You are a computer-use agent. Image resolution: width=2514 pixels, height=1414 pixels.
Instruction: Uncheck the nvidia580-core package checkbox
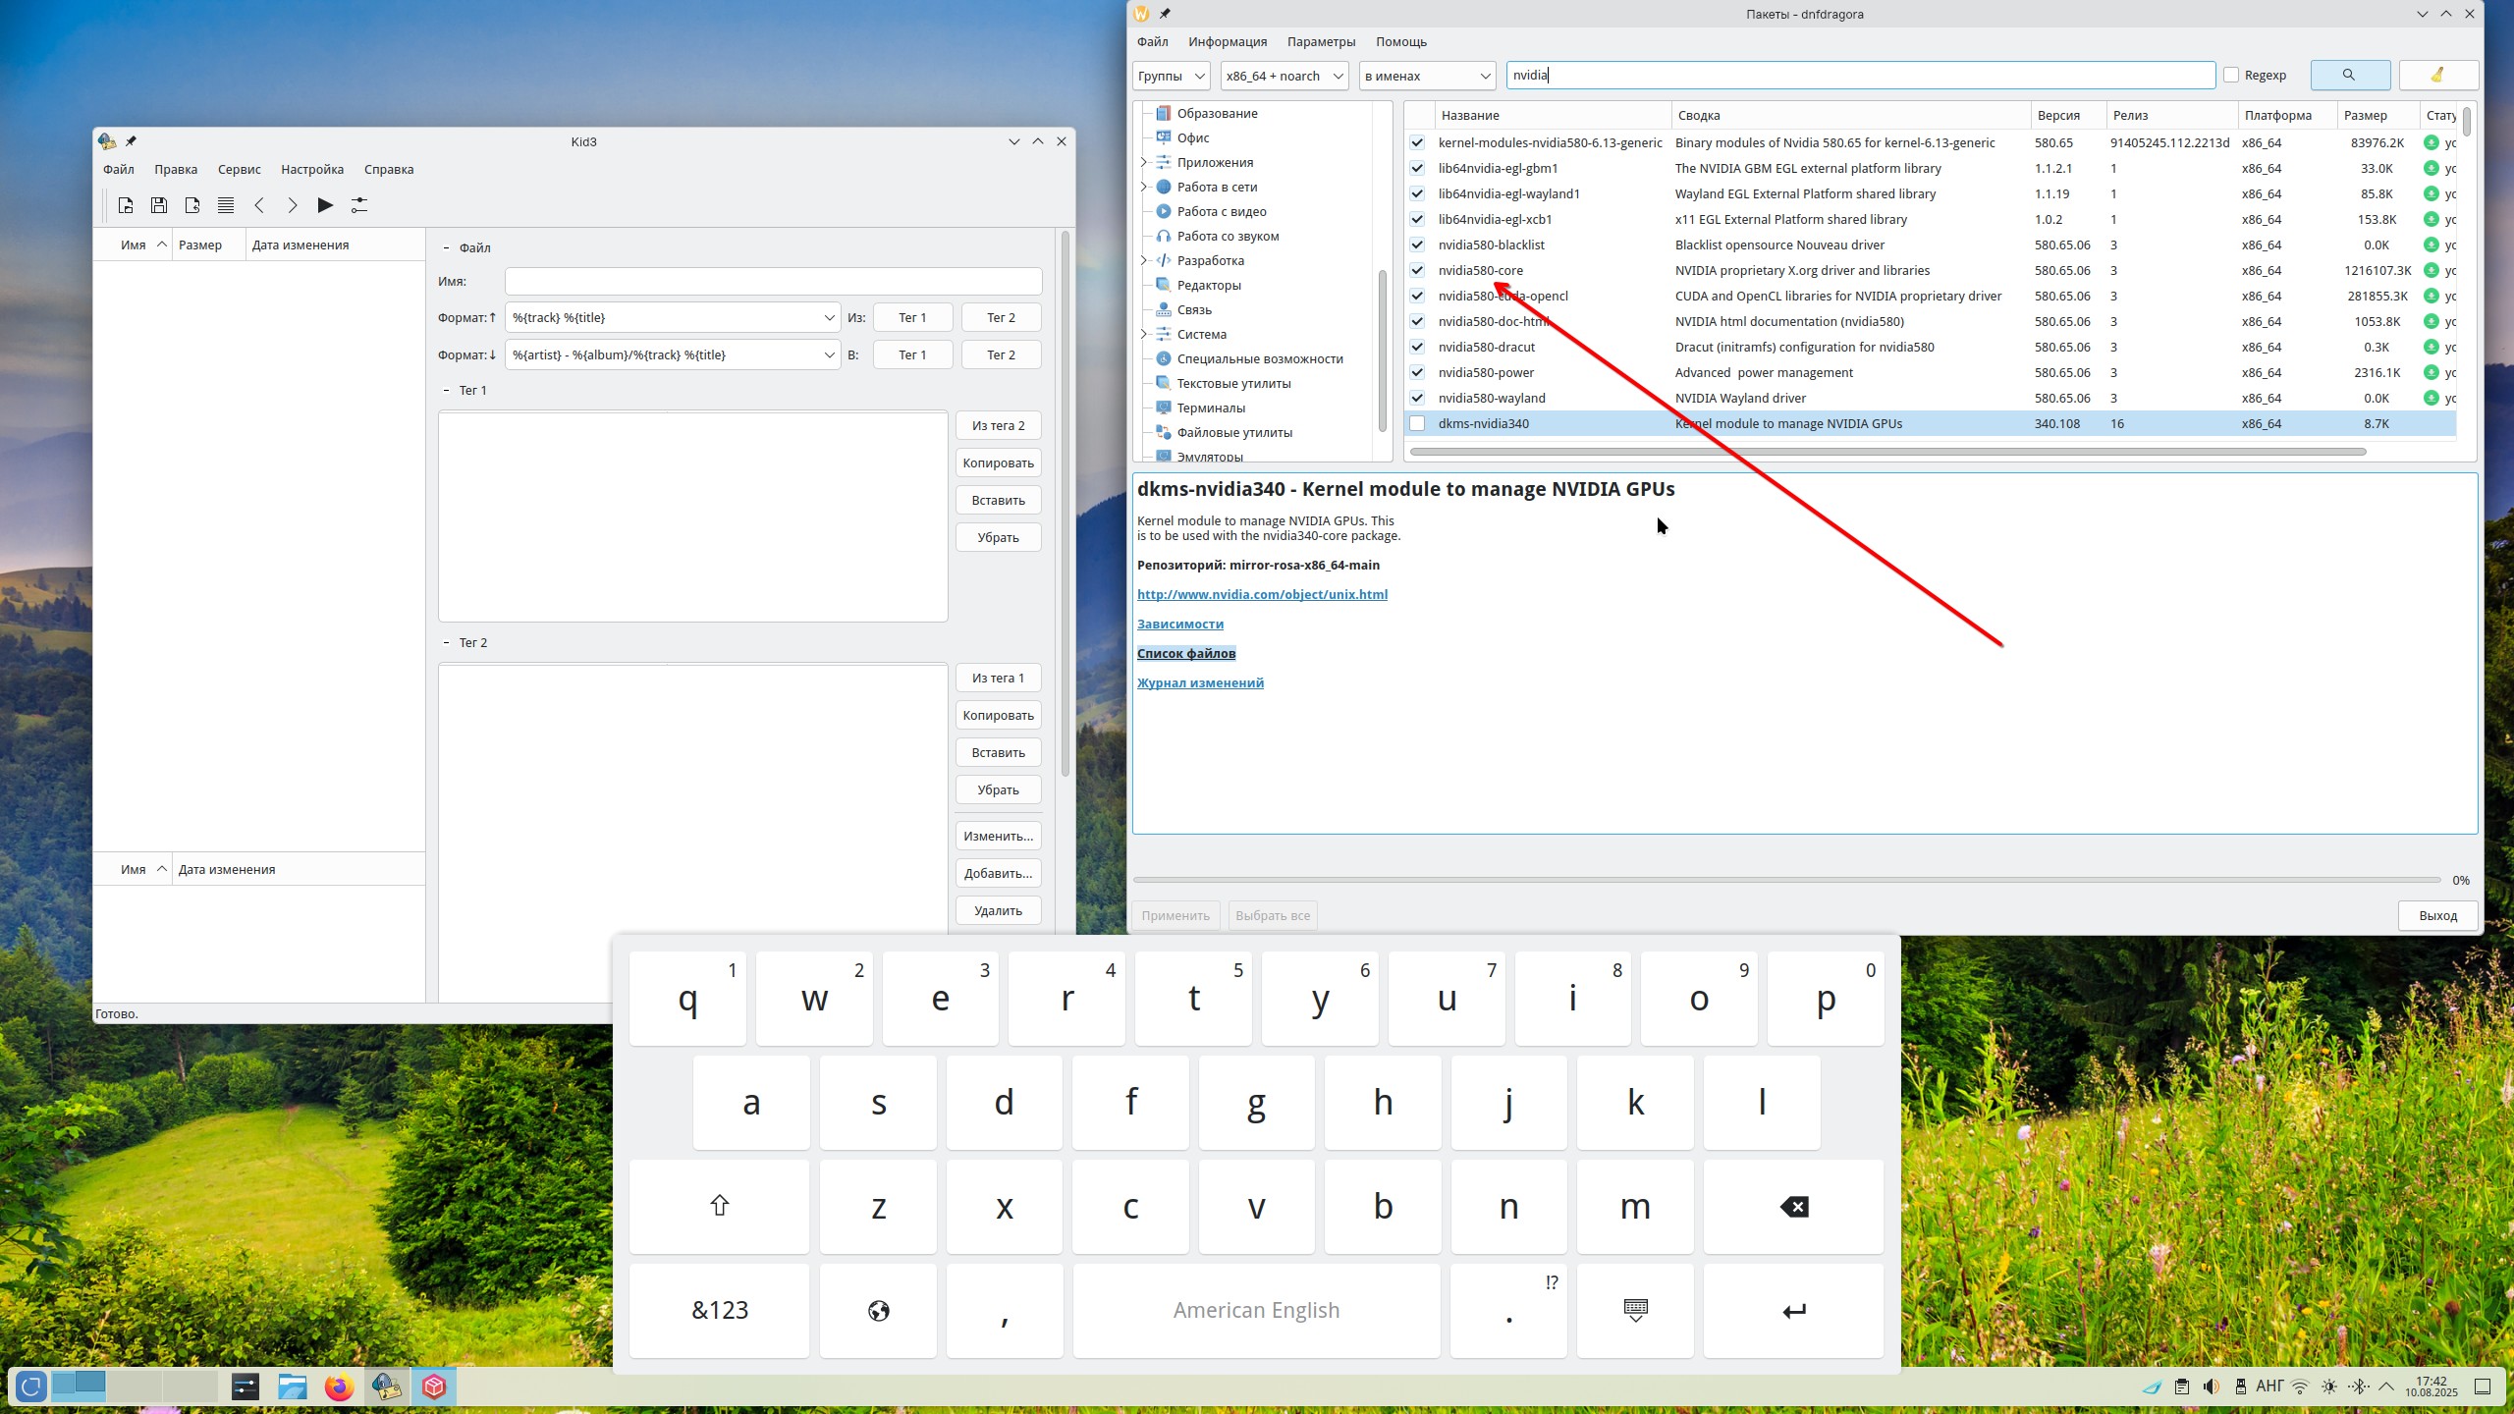[x=1417, y=270]
